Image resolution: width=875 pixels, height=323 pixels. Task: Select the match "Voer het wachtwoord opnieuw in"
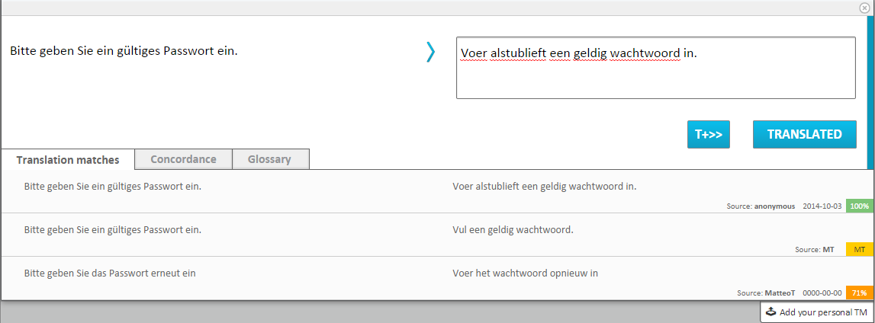click(x=525, y=273)
